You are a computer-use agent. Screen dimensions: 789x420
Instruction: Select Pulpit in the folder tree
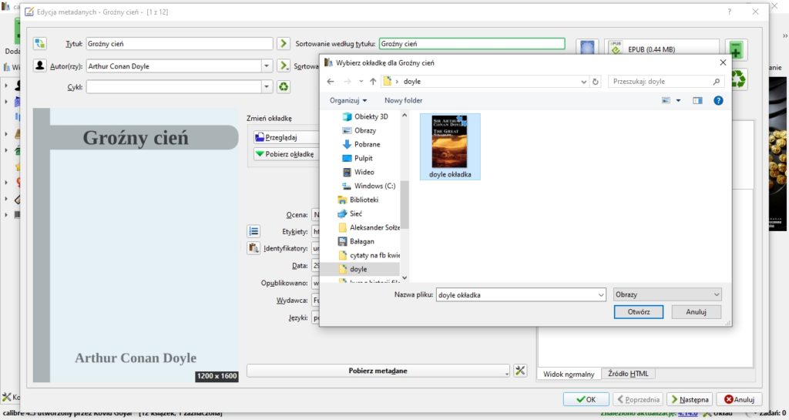point(364,158)
